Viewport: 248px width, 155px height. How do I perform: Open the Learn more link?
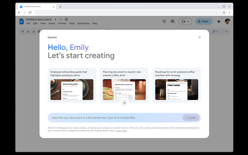click(x=121, y=131)
